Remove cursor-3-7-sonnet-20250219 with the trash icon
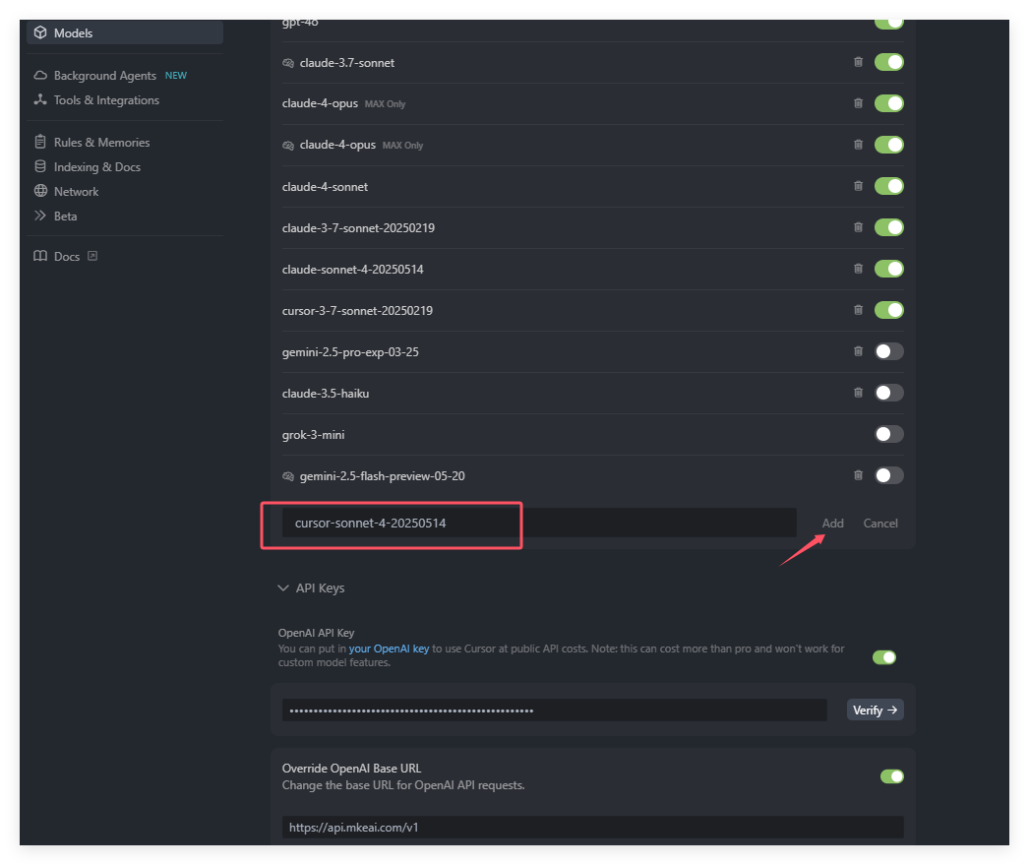This screenshot has height=865, width=1029. coord(858,310)
